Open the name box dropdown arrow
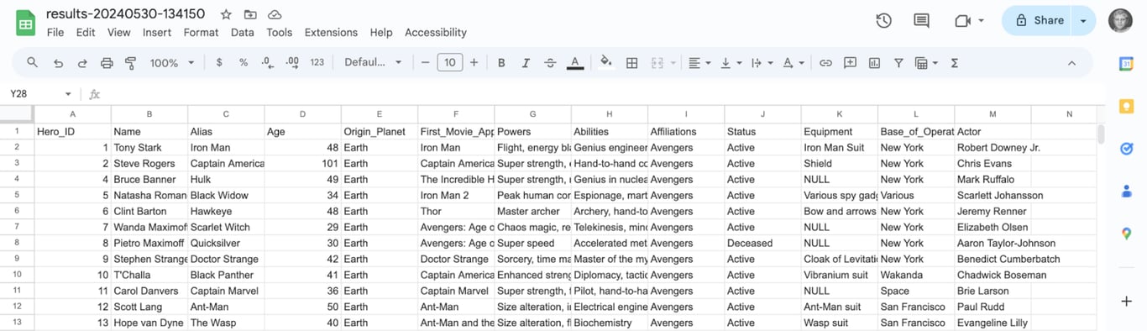 (68, 94)
